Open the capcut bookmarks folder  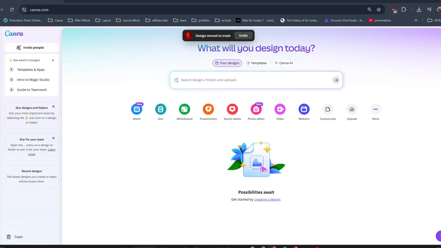pos(103,20)
